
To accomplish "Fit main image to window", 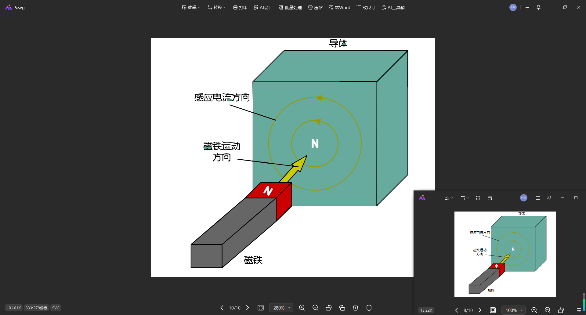I will click(261, 308).
